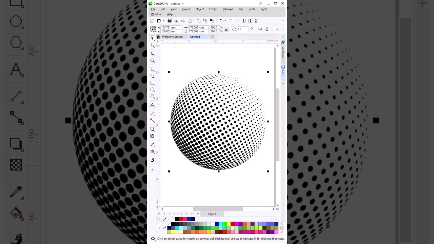Select the Pick tool in the toolbox
The width and height of the screenshot is (434, 244).
pos(152,38)
